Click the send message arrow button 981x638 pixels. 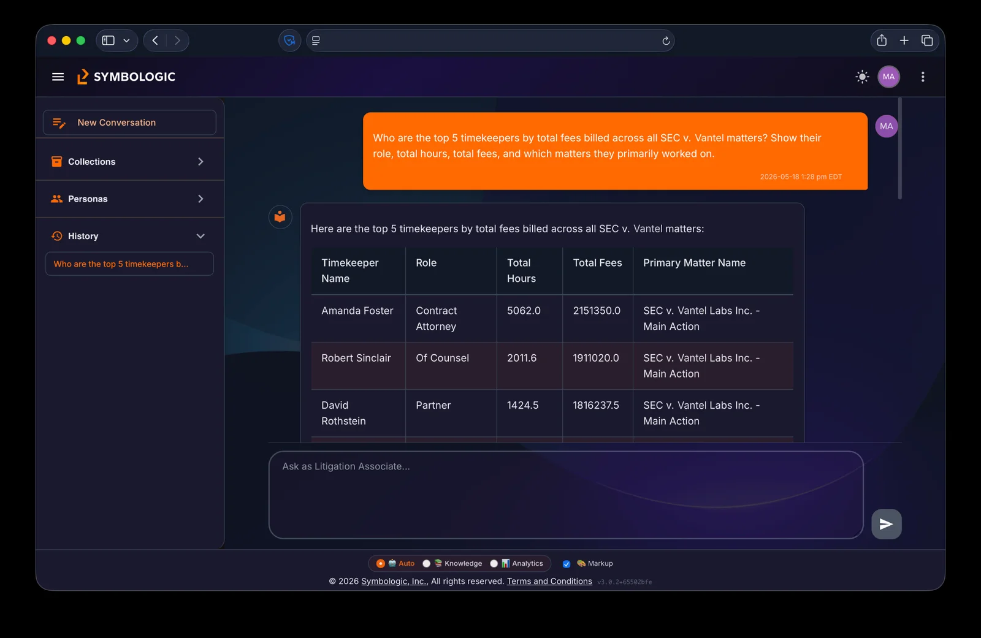[x=887, y=524]
